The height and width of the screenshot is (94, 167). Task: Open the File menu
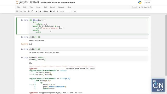19,7
